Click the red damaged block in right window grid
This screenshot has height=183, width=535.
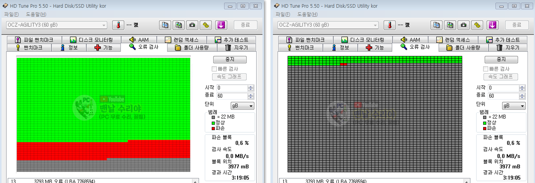[344, 64]
